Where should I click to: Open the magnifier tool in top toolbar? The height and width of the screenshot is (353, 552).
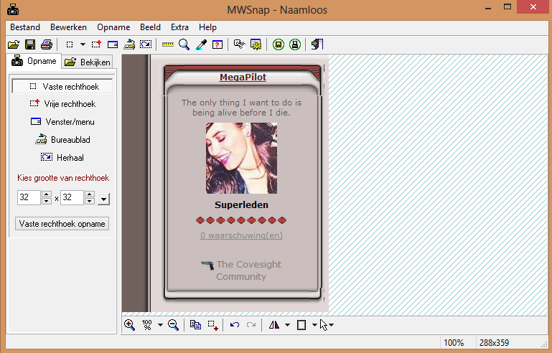tap(184, 44)
